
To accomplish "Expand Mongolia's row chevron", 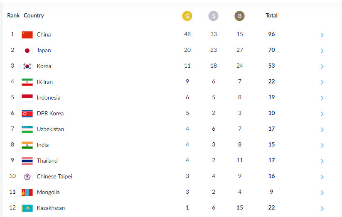I will 322,193.
